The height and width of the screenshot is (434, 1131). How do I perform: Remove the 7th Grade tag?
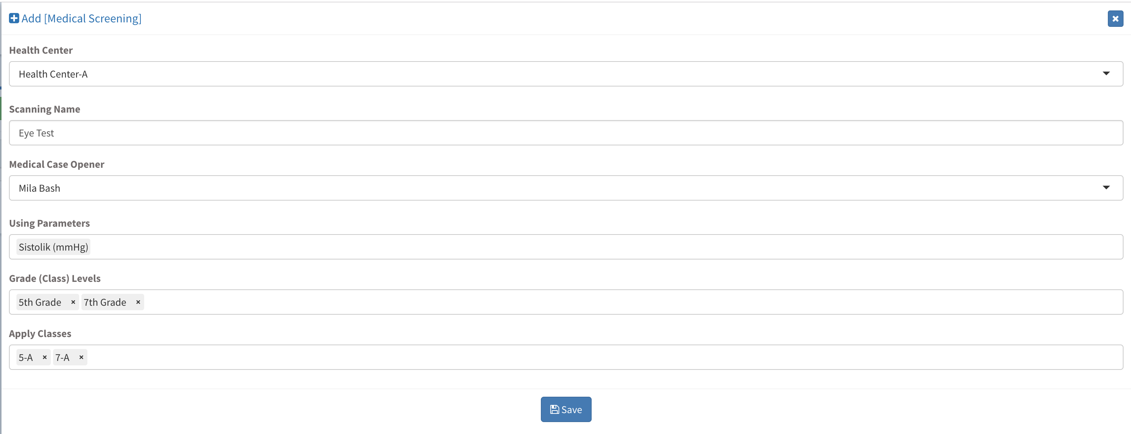pos(138,302)
